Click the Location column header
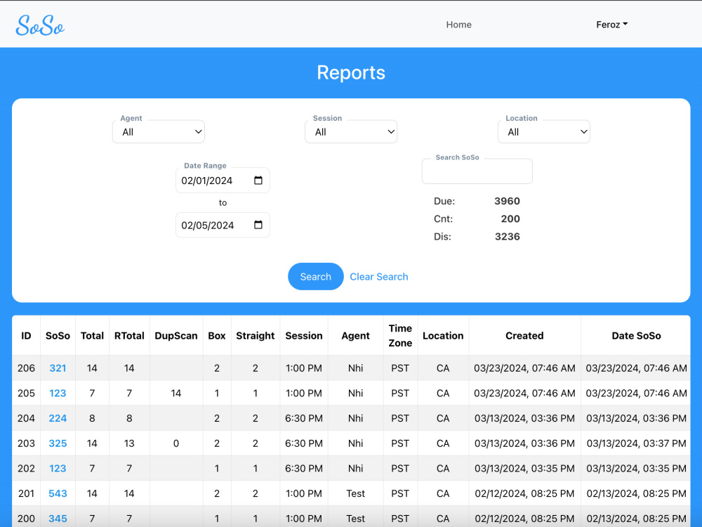The height and width of the screenshot is (527, 702). pyautogui.click(x=443, y=336)
